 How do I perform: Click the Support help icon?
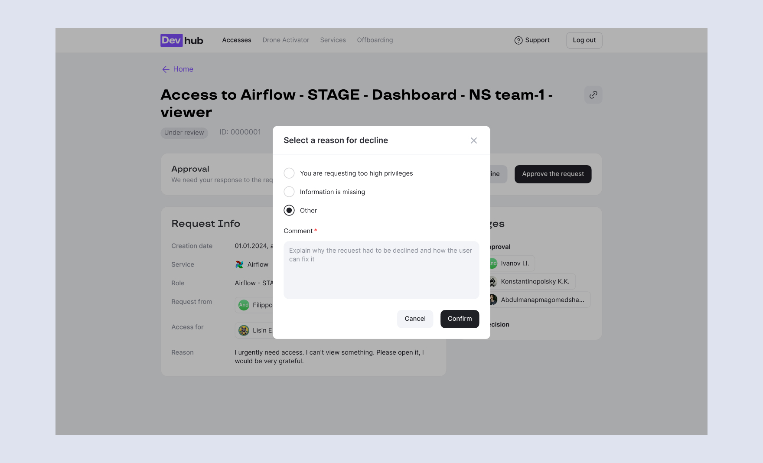[x=518, y=40]
